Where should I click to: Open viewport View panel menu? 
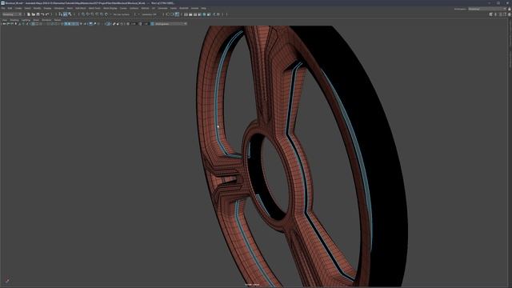(x=5, y=20)
